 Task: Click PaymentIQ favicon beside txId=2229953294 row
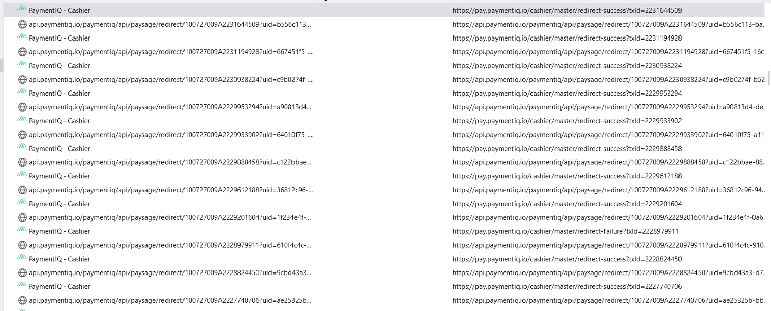click(x=22, y=92)
